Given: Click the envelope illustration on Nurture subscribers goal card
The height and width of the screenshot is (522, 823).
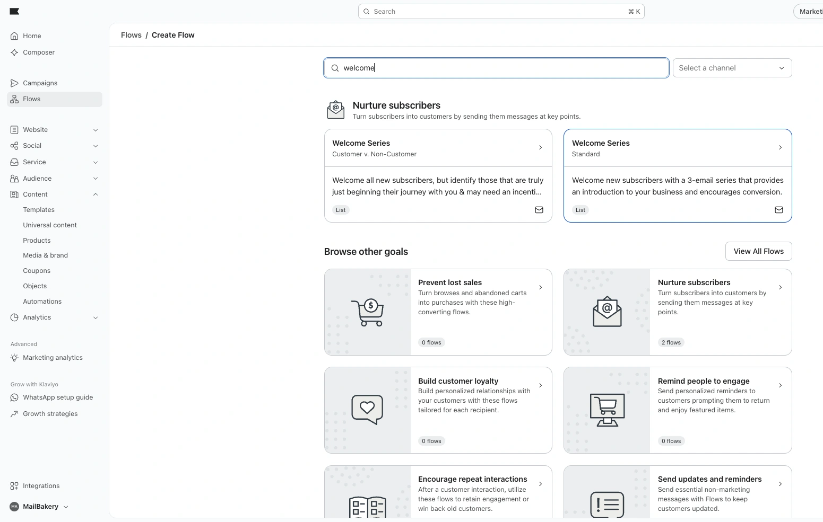Looking at the screenshot, I should pos(607,312).
